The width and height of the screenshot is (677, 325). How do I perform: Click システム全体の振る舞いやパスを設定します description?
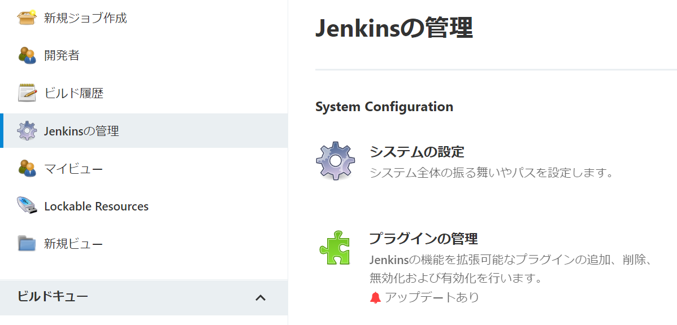point(492,173)
